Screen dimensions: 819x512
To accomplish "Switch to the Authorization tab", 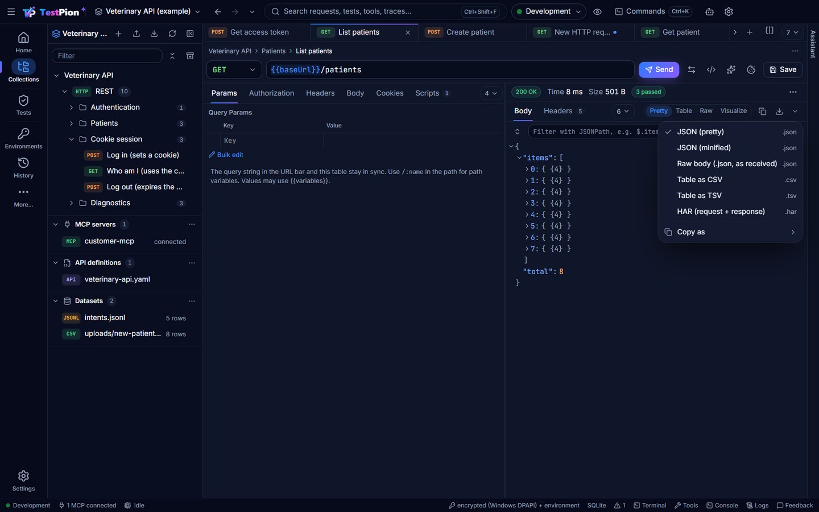I will coord(271,93).
